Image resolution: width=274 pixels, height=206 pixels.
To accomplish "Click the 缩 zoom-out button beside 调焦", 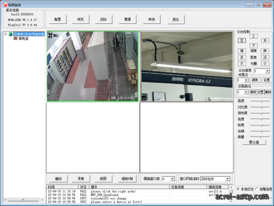I will click(x=242, y=51).
